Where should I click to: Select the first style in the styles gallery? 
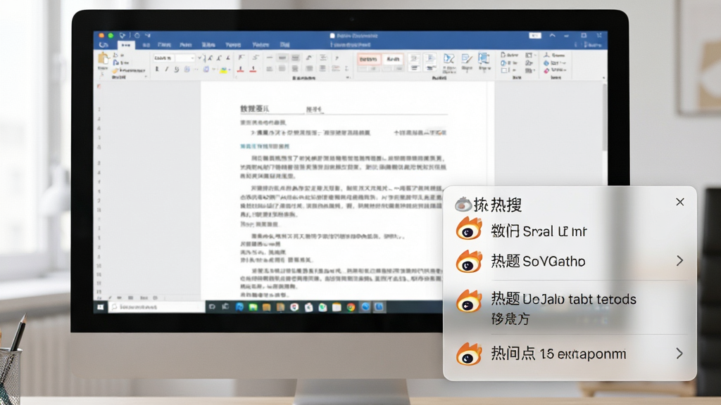coord(368,59)
